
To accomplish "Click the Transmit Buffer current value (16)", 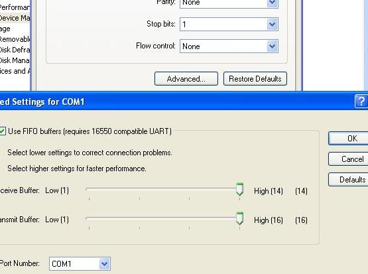I will (x=301, y=220).
